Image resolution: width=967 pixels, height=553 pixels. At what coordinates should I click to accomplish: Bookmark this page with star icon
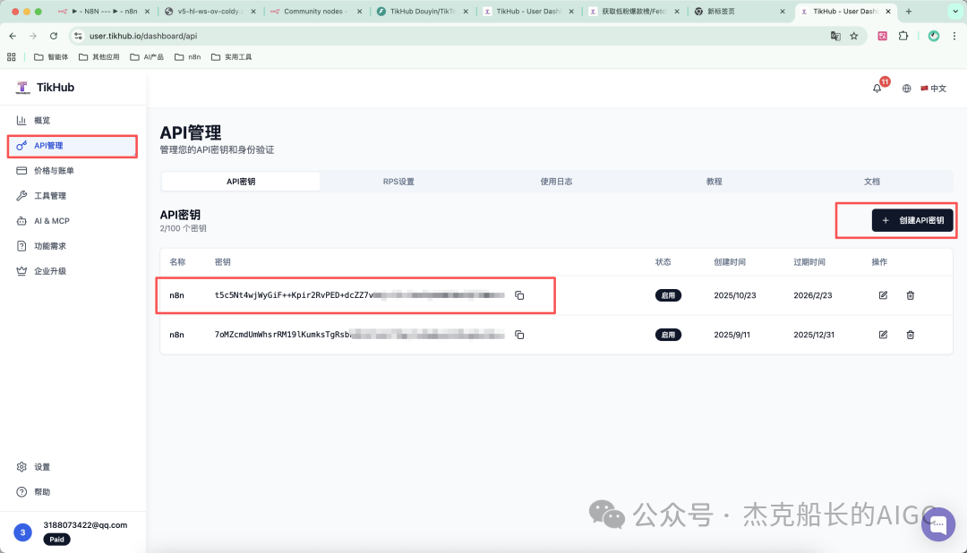(854, 36)
